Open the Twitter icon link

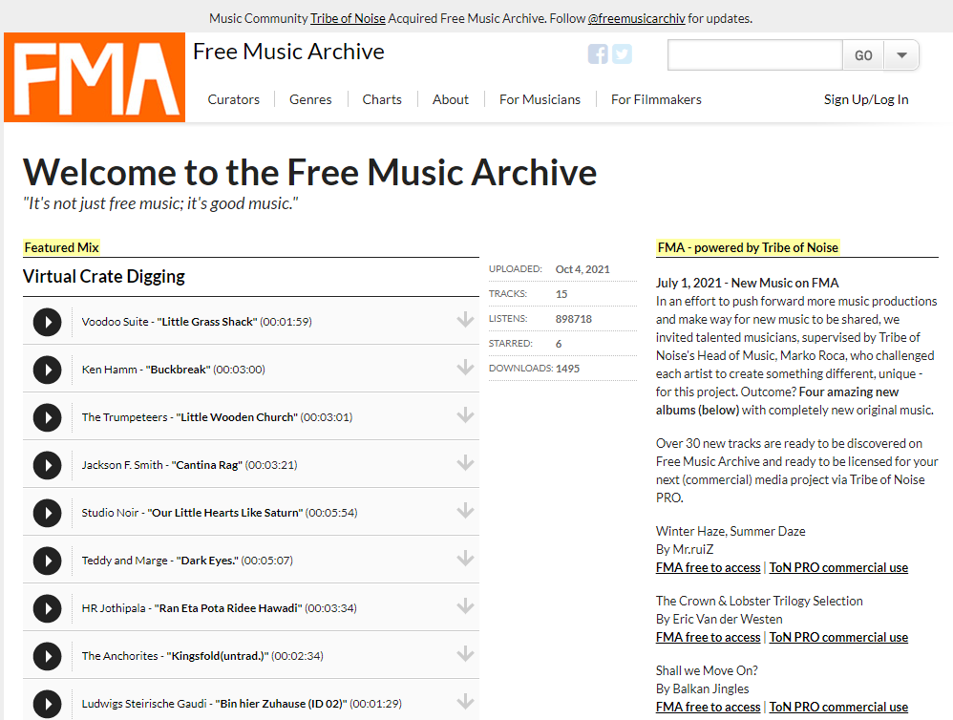coord(622,54)
